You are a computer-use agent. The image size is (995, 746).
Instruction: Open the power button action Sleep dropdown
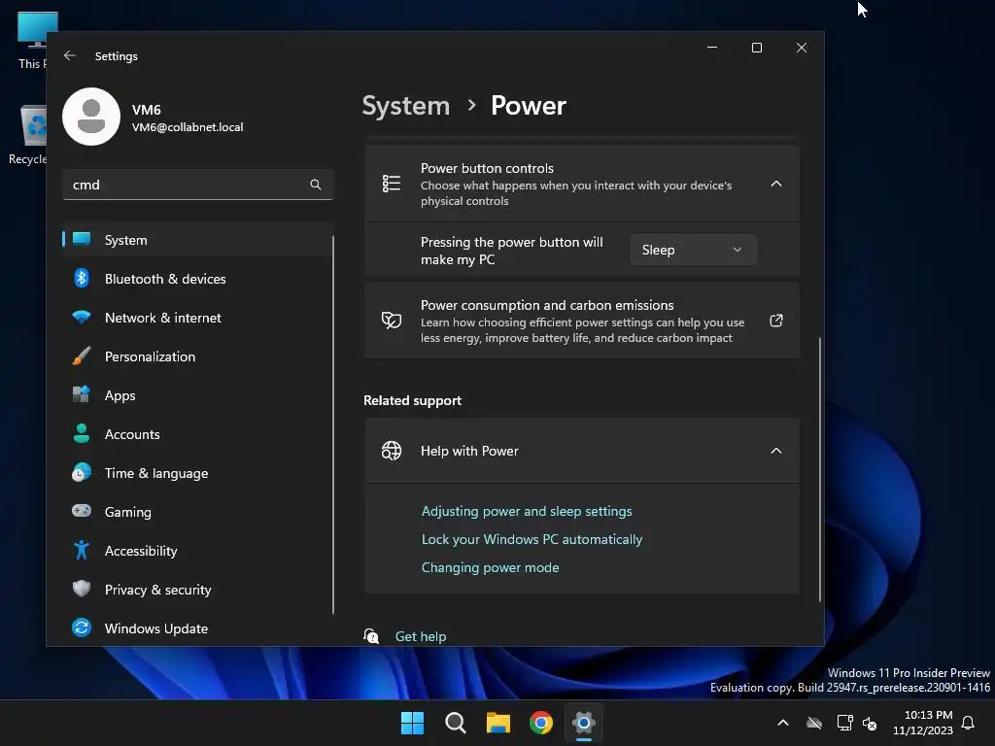[x=693, y=250]
